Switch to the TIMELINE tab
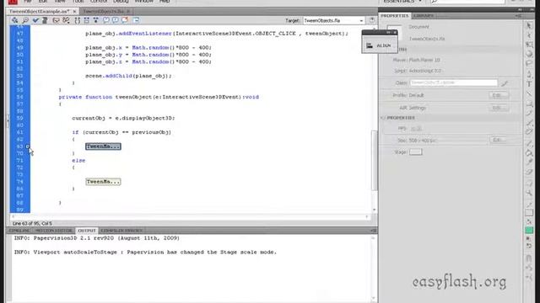The width and height of the screenshot is (540, 303). point(19,231)
